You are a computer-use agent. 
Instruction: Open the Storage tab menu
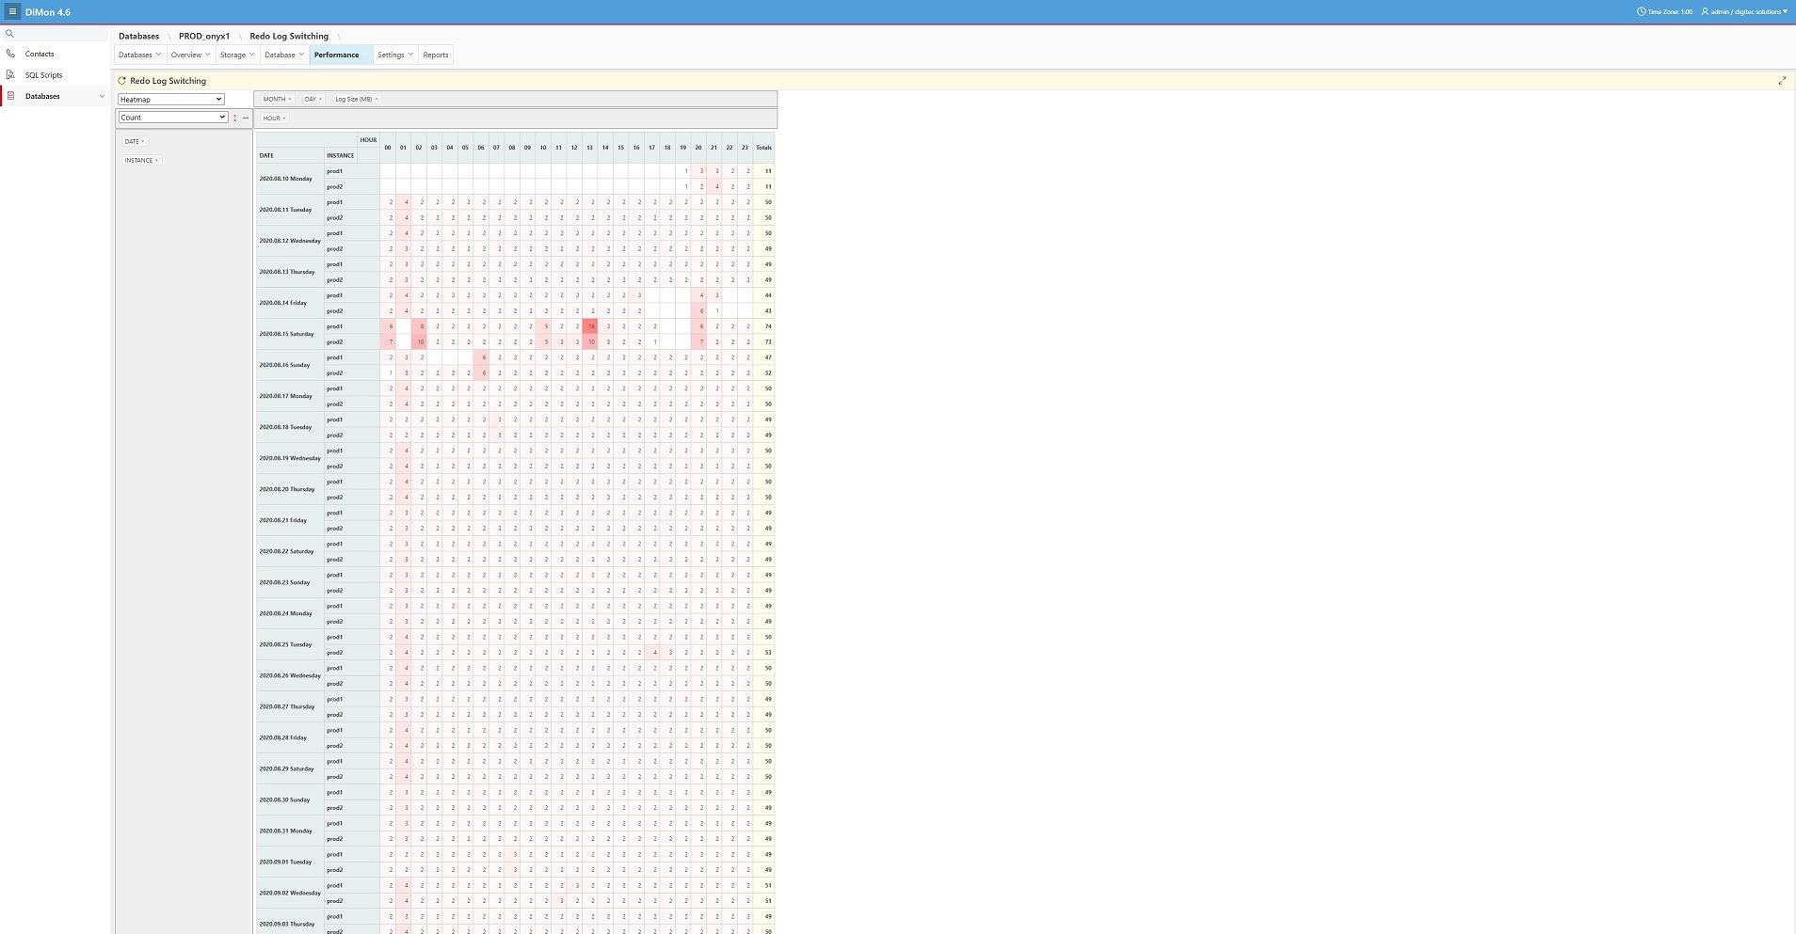point(236,55)
